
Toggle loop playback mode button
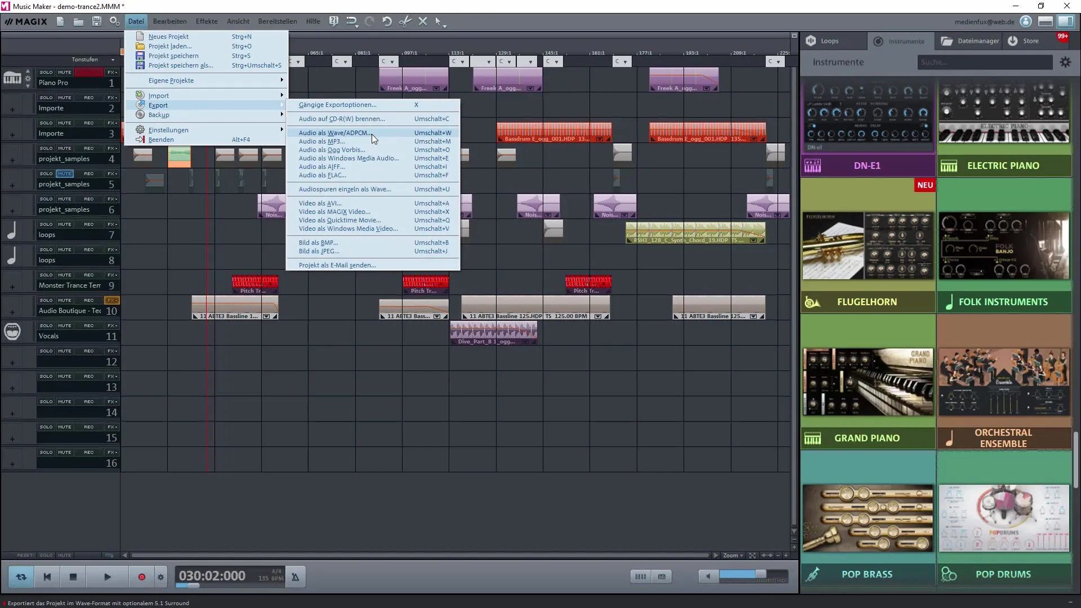tap(21, 577)
